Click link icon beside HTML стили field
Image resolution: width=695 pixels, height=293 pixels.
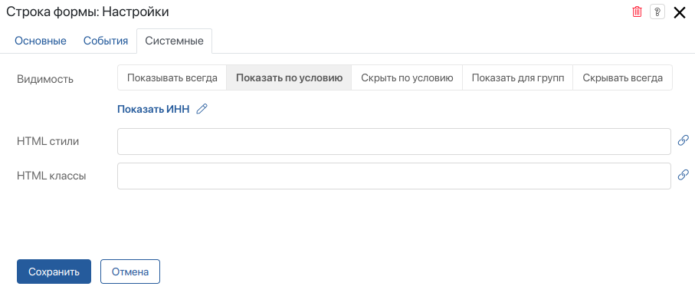click(683, 140)
